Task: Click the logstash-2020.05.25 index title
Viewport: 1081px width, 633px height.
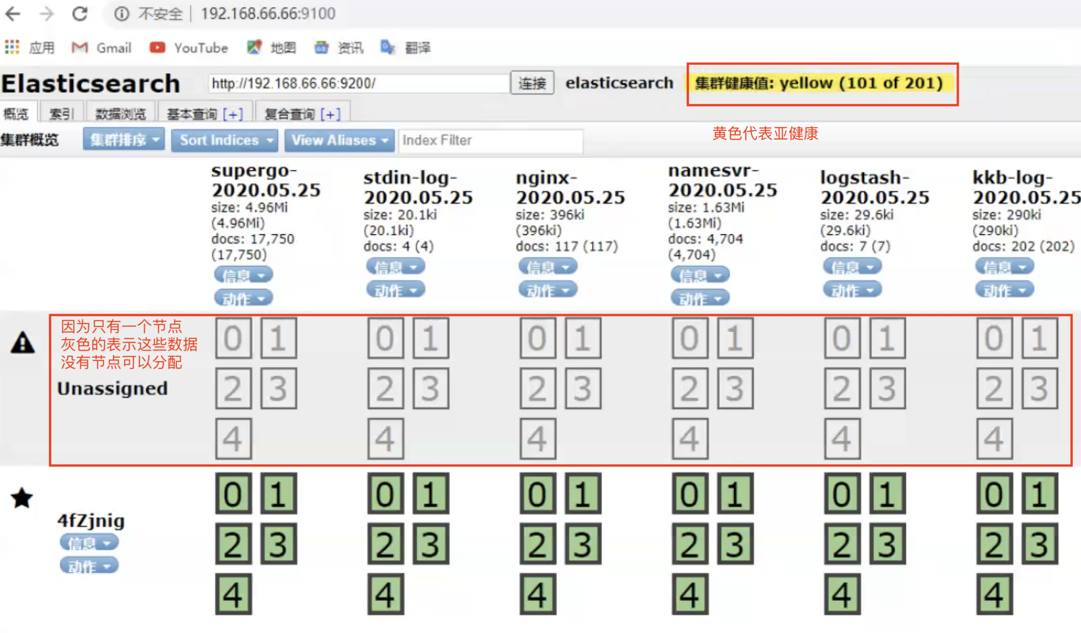Action: coord(875,187)
